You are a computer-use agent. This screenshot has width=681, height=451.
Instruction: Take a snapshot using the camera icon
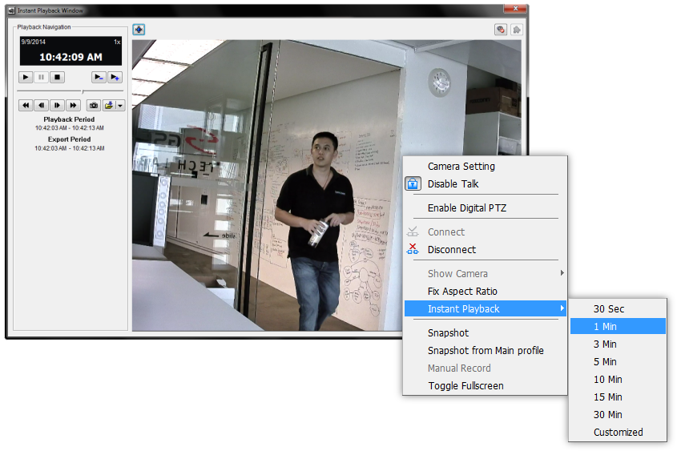coord(94,105)
